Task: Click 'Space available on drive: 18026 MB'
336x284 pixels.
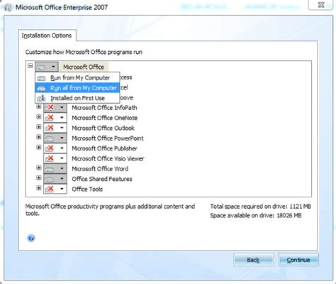Action: [x=256, y=215]
